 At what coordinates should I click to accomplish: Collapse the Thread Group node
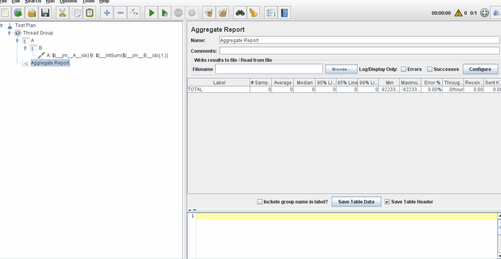coord(10,33)
